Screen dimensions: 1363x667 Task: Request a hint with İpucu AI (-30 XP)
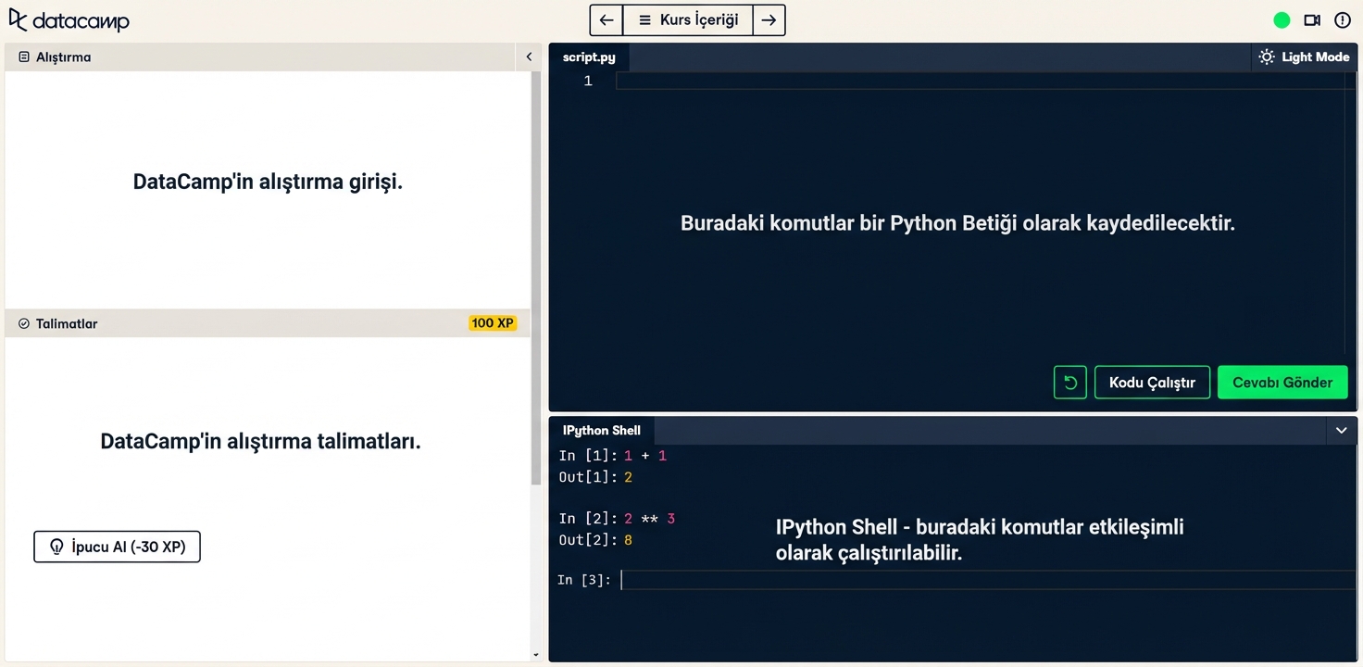point(117,547)
